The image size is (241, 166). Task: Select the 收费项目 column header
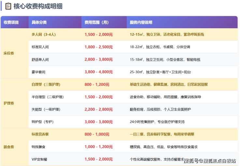(11, 22)
